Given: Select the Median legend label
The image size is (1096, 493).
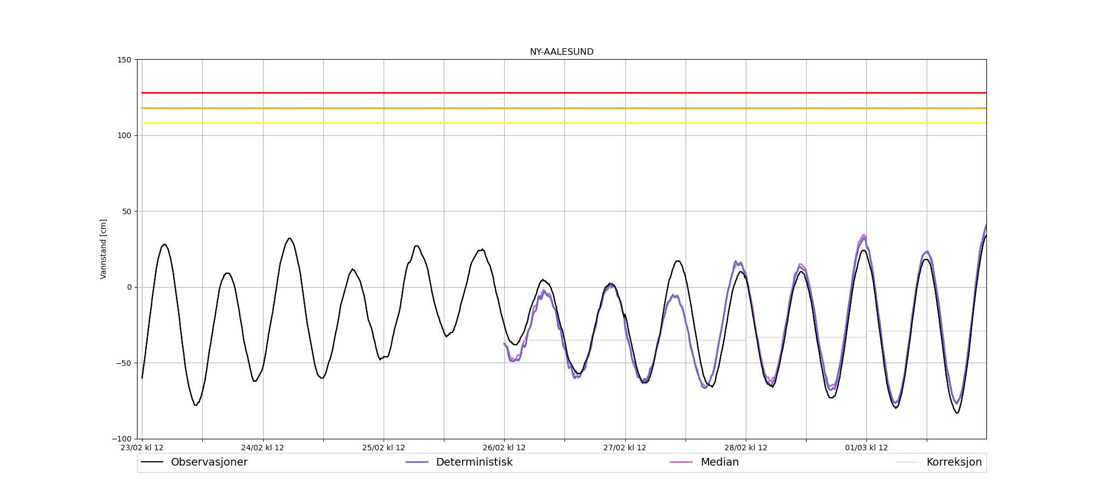Looking at the screenshot, I should [720, 462].
